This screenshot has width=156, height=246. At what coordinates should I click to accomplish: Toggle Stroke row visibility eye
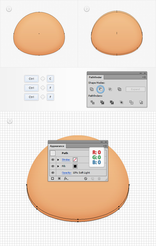pos(53,160)
